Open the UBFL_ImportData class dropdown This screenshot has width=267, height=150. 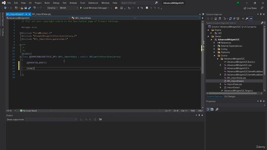103,18
